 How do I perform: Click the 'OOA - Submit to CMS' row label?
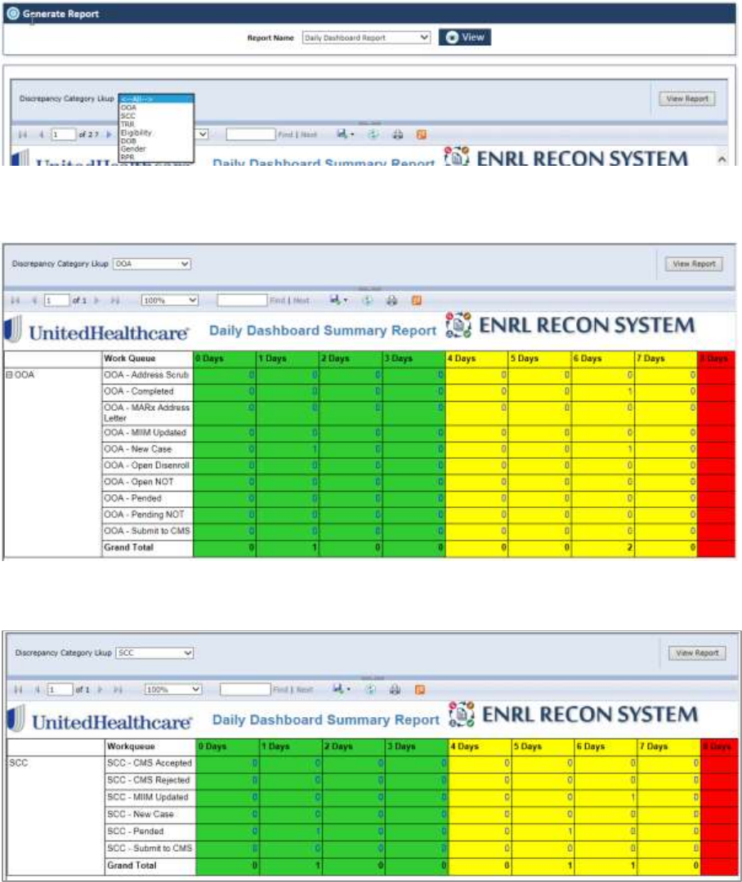point(147,531)
